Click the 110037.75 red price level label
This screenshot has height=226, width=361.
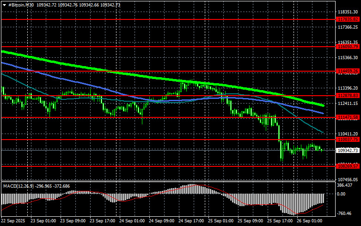click(348, 140)
